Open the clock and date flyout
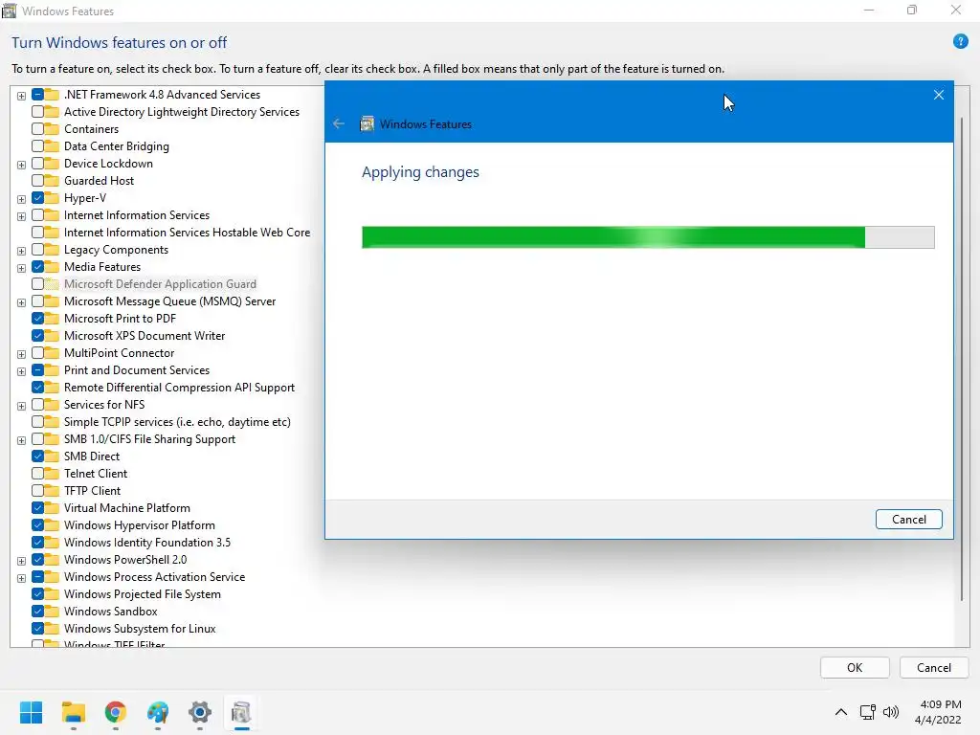Viewport: 980px width, 735px height. click(x=938, y=712)
